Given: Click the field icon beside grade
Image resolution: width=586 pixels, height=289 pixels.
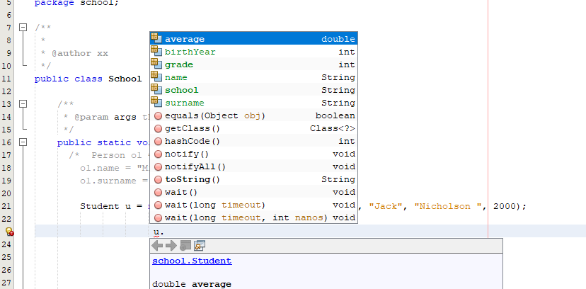Looking at the screenshot, I should tap(156, 63).
